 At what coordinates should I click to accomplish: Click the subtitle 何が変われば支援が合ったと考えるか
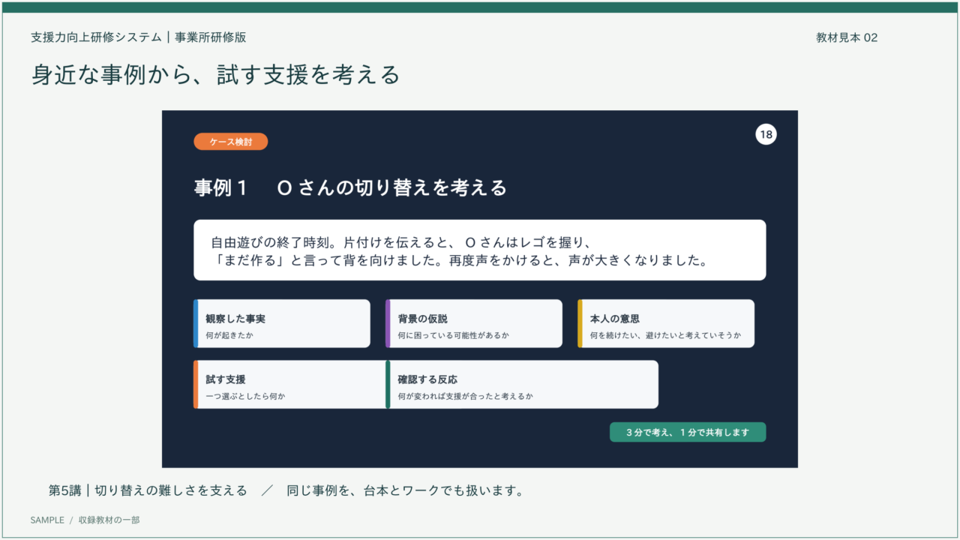click(465, 396)
